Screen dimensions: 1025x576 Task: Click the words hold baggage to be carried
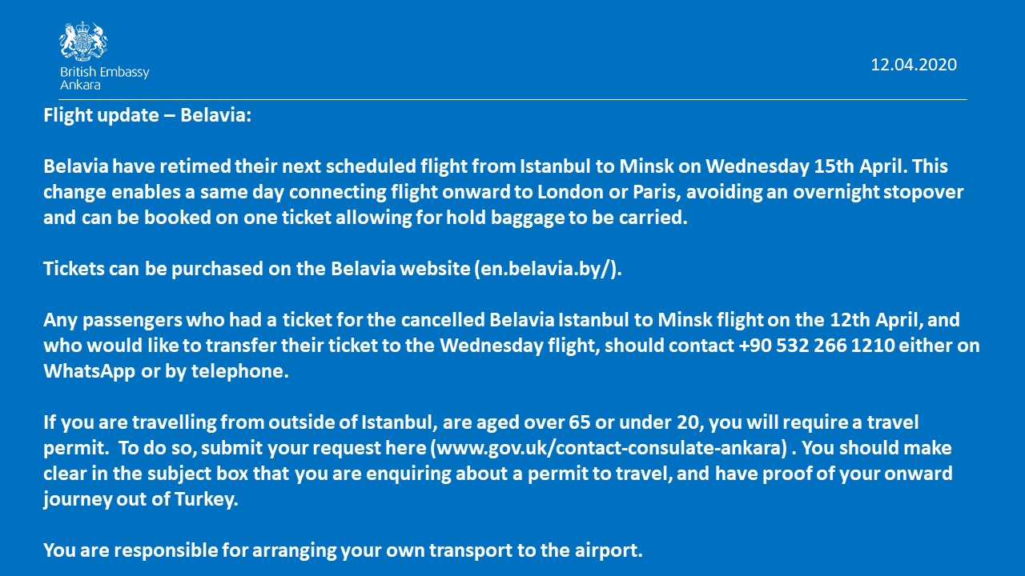(x=573, y=218)
